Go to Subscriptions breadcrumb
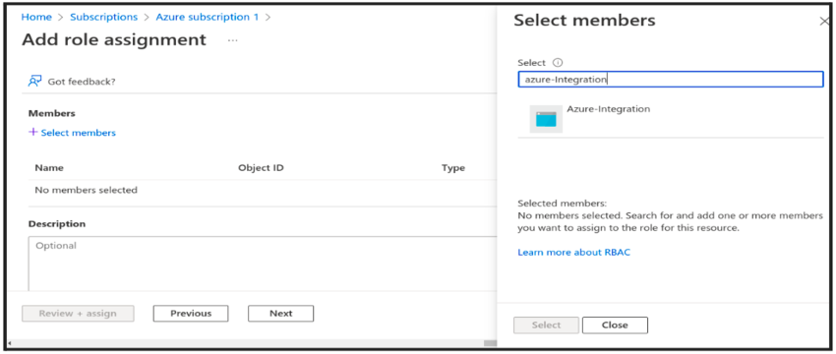836x354 pixels. pyautogui.click(x=103, y=17)
